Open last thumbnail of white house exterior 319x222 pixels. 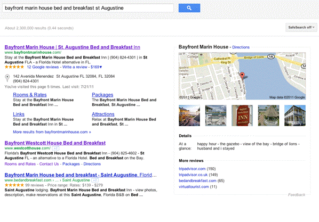point(295,116)
